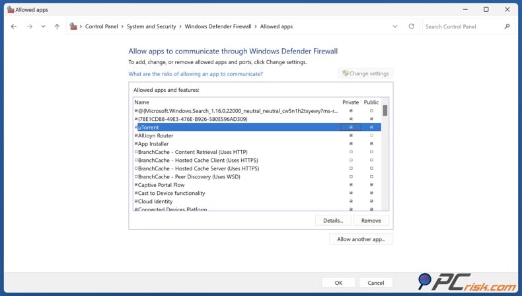This screenshot has width=522, height=296.
Task: Maximize the Allowed apps window
Action: [486, 9]
